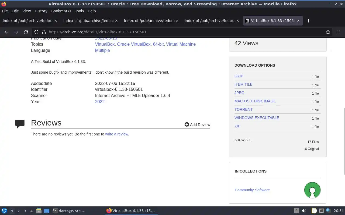This screenshot has height=215, width=345.
Task: Click the clock showing 20:31
Action: coord(339,211)
